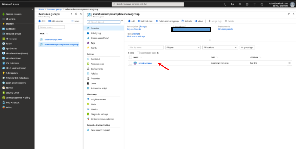Toggle the Show hidden types checkbox
Screen dimensions: 296x149
(x=139, y=53)
